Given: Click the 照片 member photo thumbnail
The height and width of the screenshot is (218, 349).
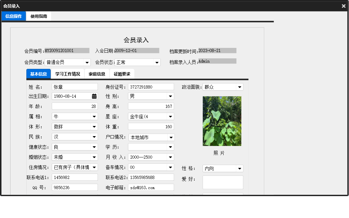Looking at the screenshot, I should click(222, 121).
